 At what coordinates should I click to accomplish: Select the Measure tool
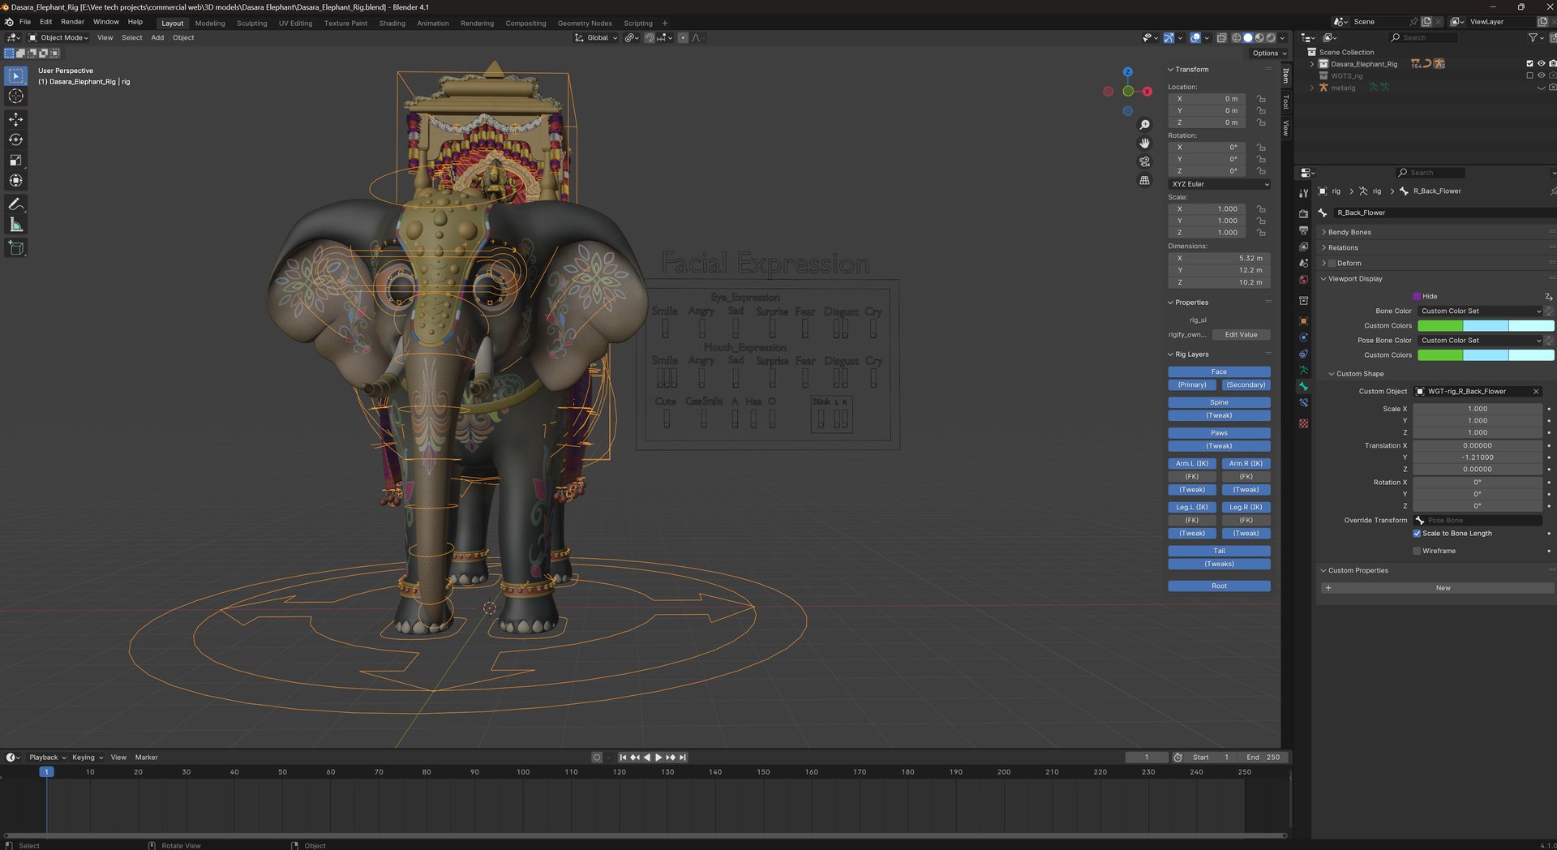pyautogui.click(x=15, y=225)
